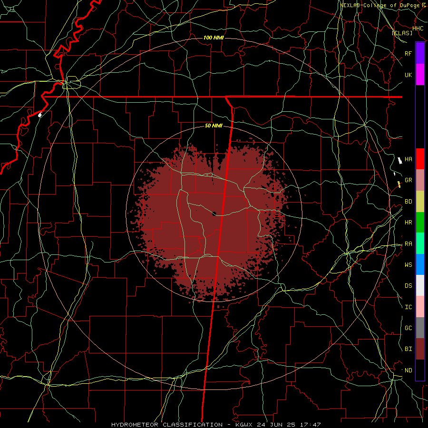Click the HR legend label

[408, 223]
